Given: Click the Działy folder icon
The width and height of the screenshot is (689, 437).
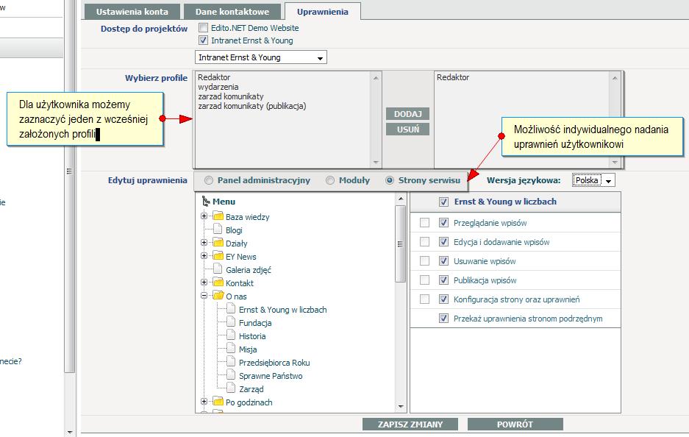Looking at the screenshot, I should coord(218,243).
